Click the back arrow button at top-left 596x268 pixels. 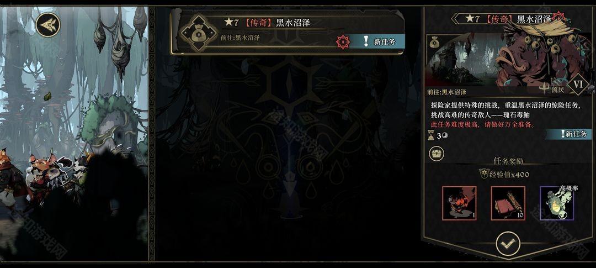pos(47,24)
